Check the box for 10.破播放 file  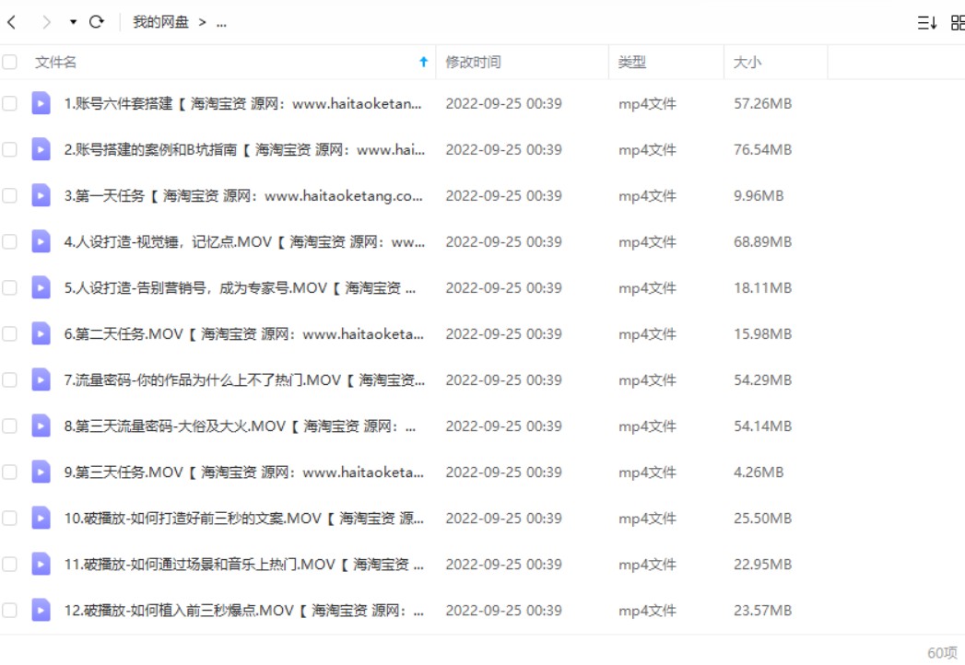tap(9, 519)
